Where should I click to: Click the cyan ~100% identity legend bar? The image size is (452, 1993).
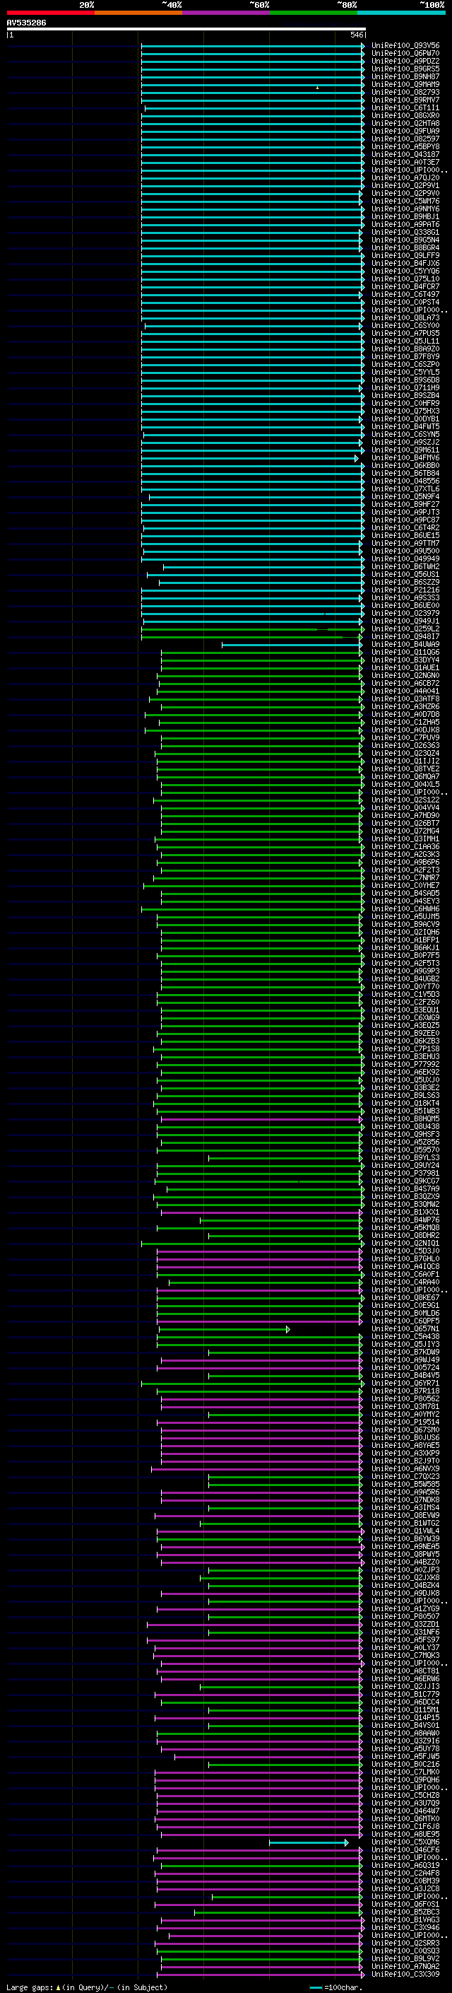tap(401, 13)
